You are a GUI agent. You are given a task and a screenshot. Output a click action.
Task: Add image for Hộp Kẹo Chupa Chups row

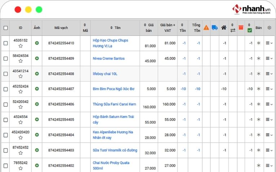point(37,43)
